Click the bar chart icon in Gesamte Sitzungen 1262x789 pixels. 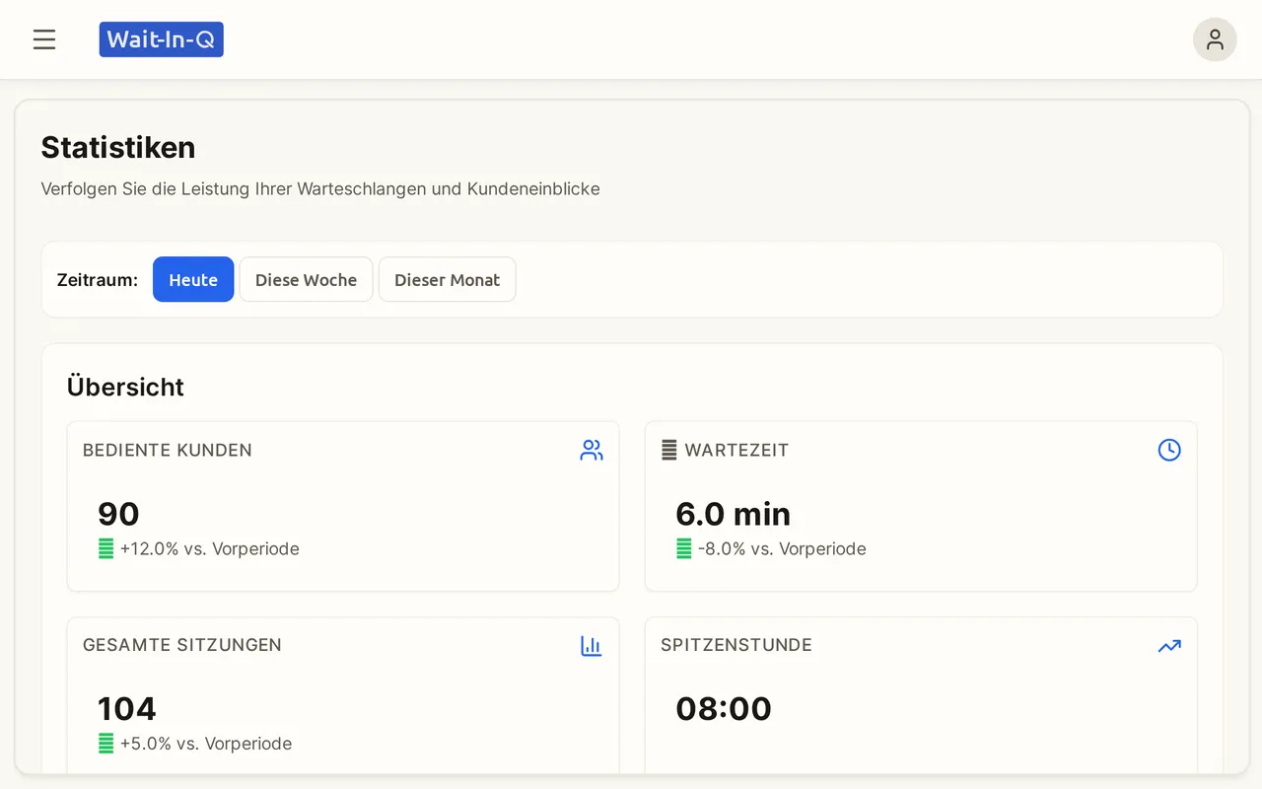click(x=592, y=646)
